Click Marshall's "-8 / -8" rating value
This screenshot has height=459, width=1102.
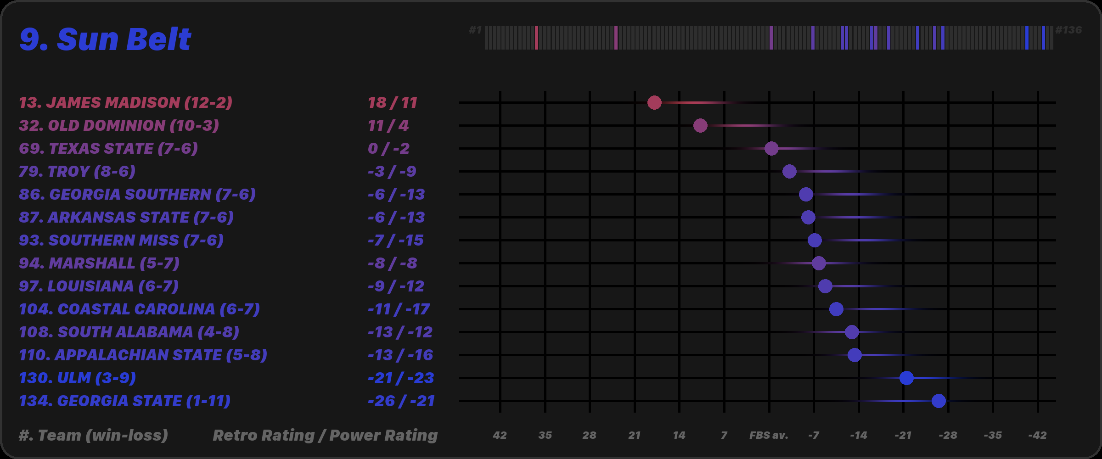(x=393, y=263)
